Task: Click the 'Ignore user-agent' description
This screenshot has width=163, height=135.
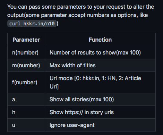Action: pos(72,125)
